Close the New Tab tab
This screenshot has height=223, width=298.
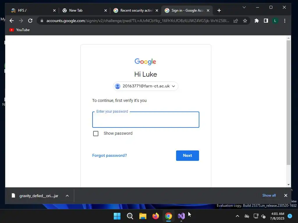click(x=105, y=10)
